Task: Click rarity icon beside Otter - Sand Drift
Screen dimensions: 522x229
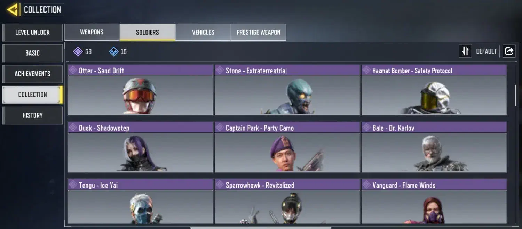Action: tap(73, 70)
